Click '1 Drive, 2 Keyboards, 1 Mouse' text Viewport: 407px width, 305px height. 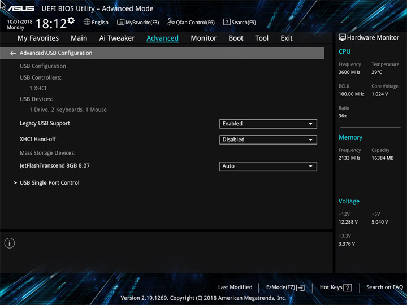point(68,110)
